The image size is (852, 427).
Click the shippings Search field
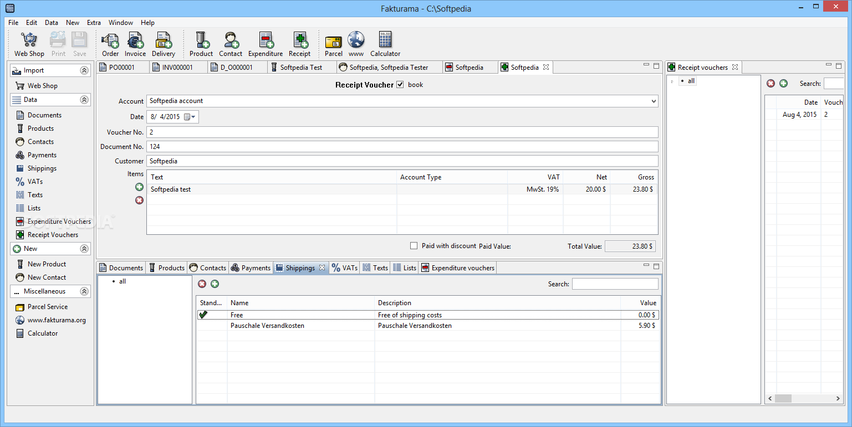point(615,284)
